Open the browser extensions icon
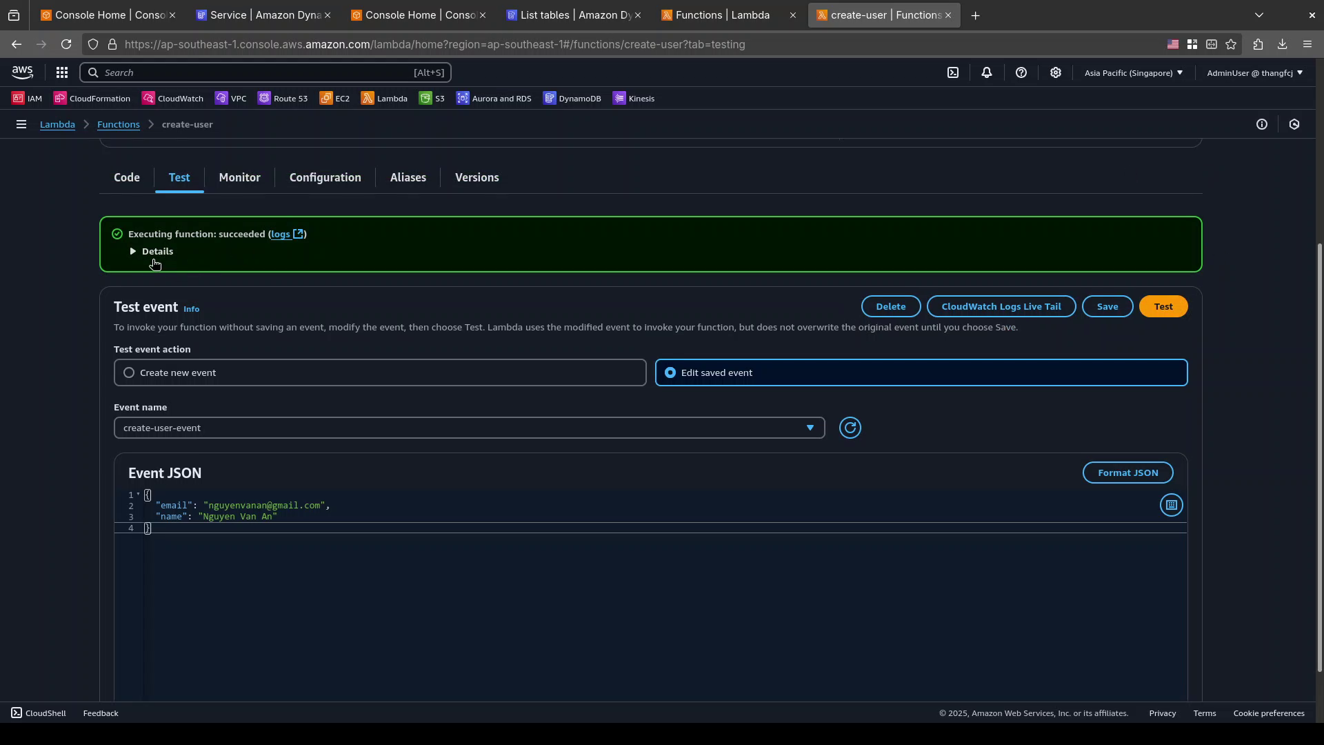The width and height of the screenshot is (1324, 745). tap(1258, 44)
